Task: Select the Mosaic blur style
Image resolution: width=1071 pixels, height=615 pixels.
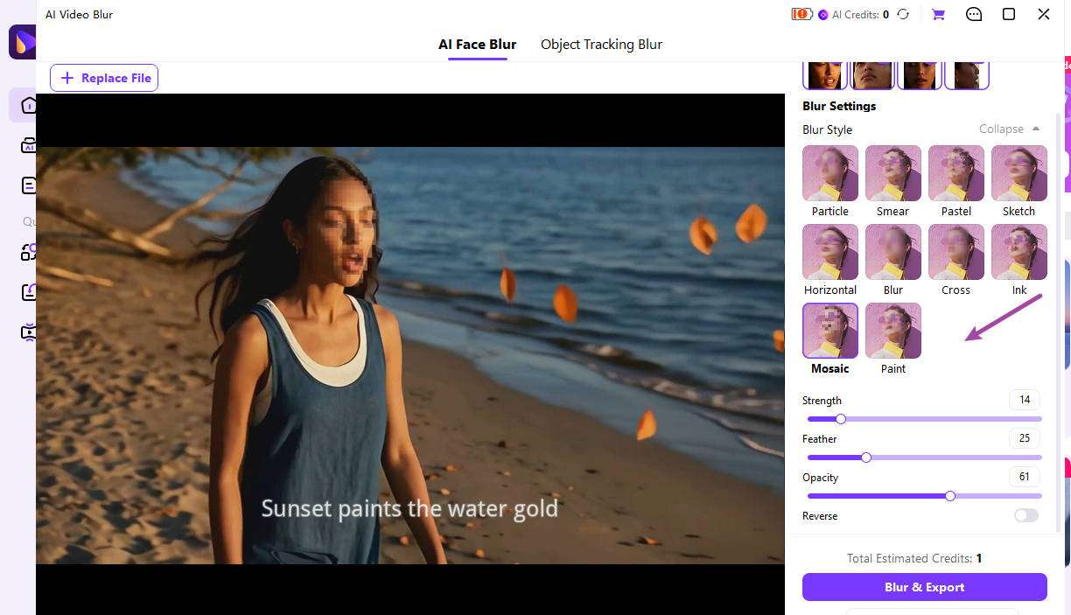Action: [x=830, y=331]
